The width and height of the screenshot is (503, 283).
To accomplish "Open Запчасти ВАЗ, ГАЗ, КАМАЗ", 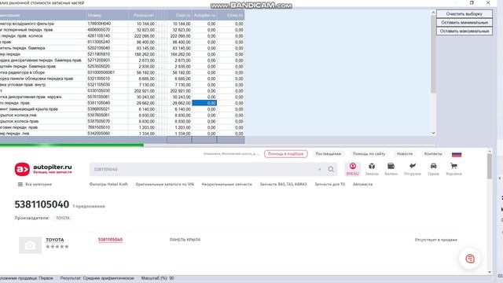I will point(283,184).
